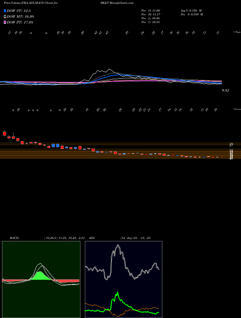Select the 'DOW PT: 17.08' legend text
Viewport: 241px width, 318px height.
(20, 22)
